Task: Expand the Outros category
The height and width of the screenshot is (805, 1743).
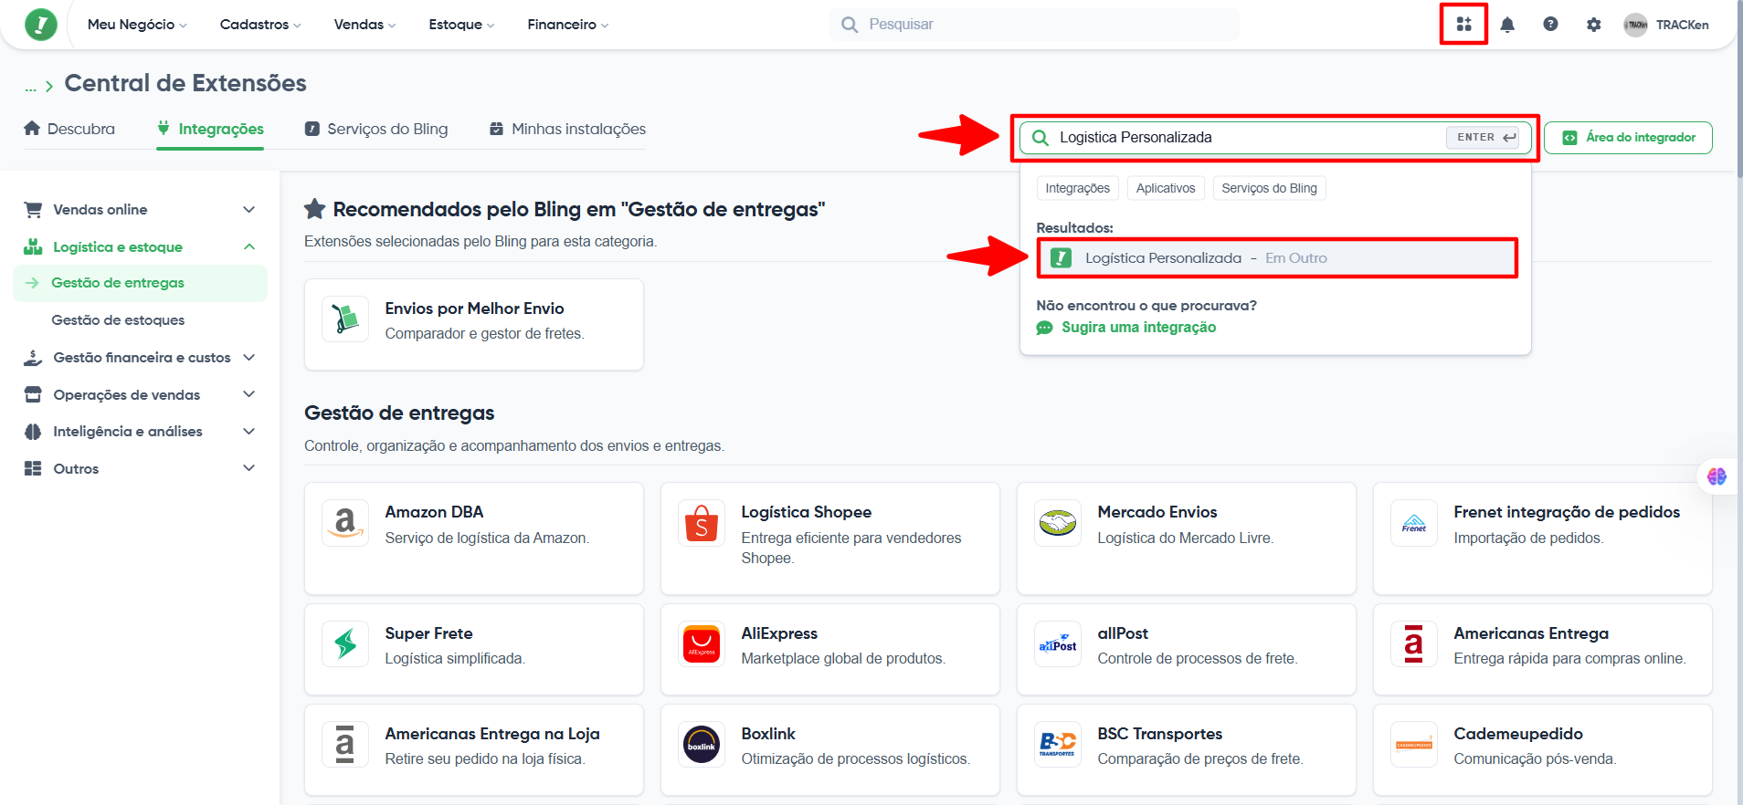Action: click(140, 469)
